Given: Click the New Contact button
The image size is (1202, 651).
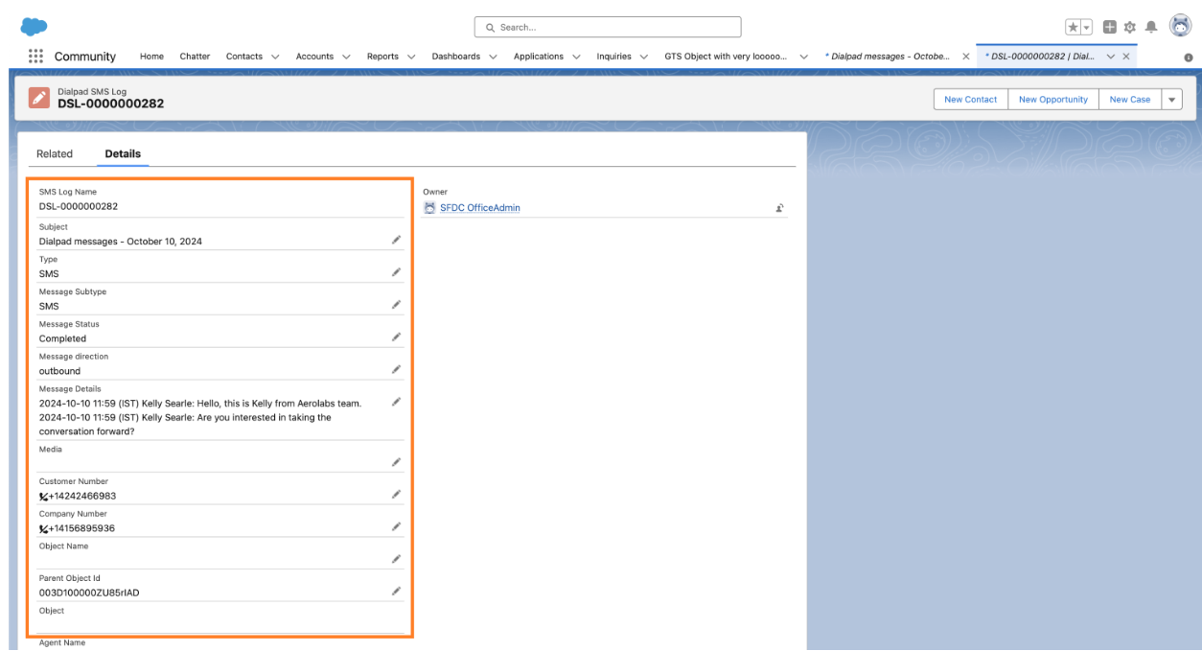Looking at the screenshot, I should [x=970, y=100].
